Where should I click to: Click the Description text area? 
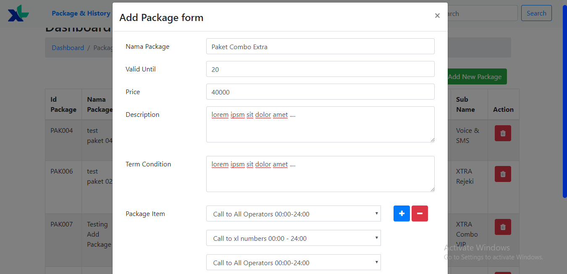coord(320,124)
